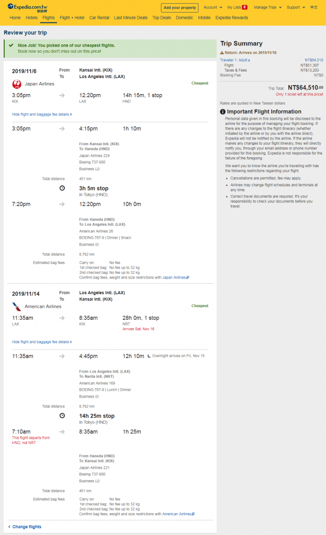
Task: Click the Change flights link
Action: [25, 527]
